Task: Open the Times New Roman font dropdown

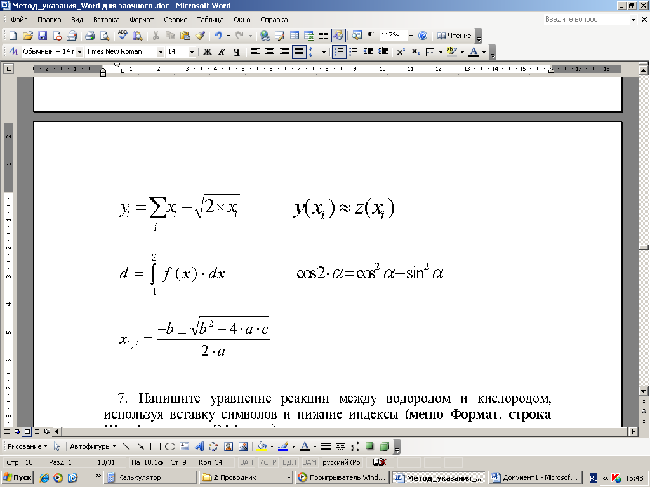Action: [161, 52]
